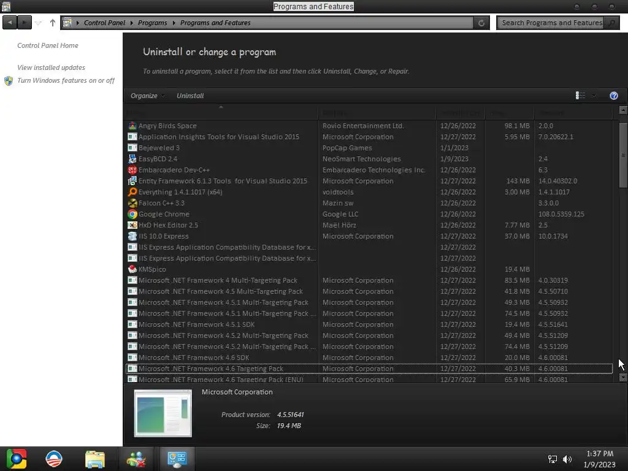Screen dimensions: 628x471
Task: Open Turn Windows features on or off
Action: point(66,80)
